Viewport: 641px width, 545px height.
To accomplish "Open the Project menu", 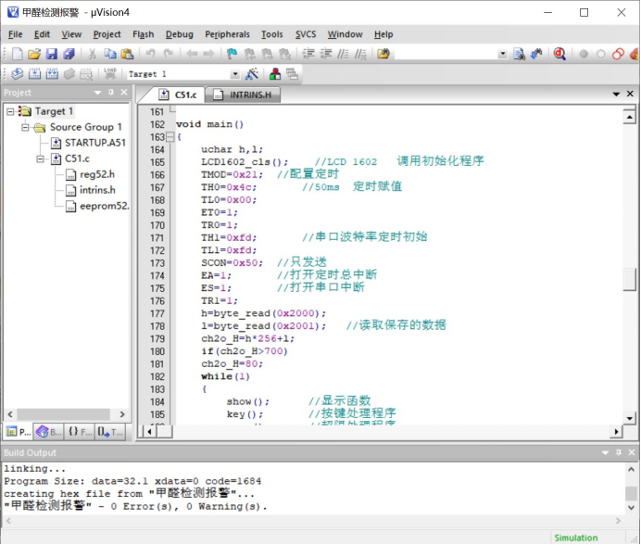I will [107, 34].
